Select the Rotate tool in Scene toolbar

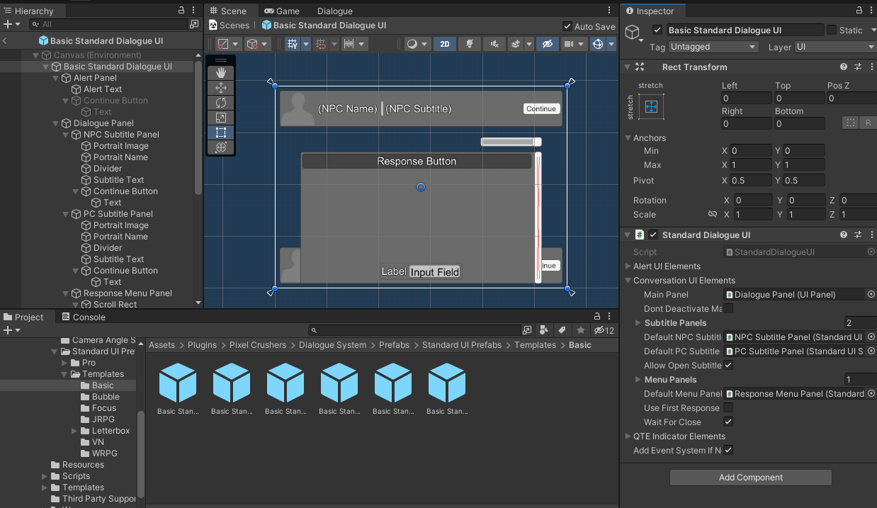221,103
